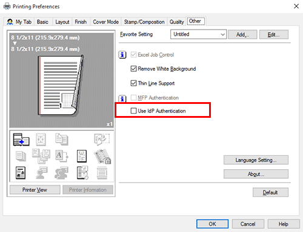Click the About... button
The height and width of the screenshot is (232, 303).
pos(256,174)
